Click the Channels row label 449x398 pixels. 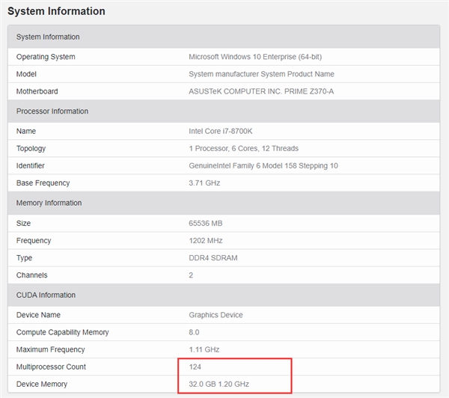pos(32,275)
